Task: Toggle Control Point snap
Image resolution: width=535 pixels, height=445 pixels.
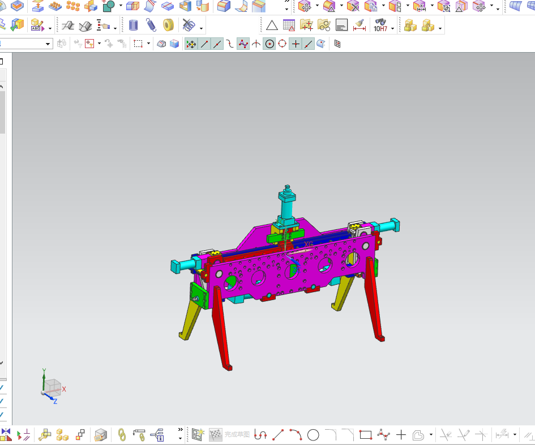Action: (x=230, y=44)
